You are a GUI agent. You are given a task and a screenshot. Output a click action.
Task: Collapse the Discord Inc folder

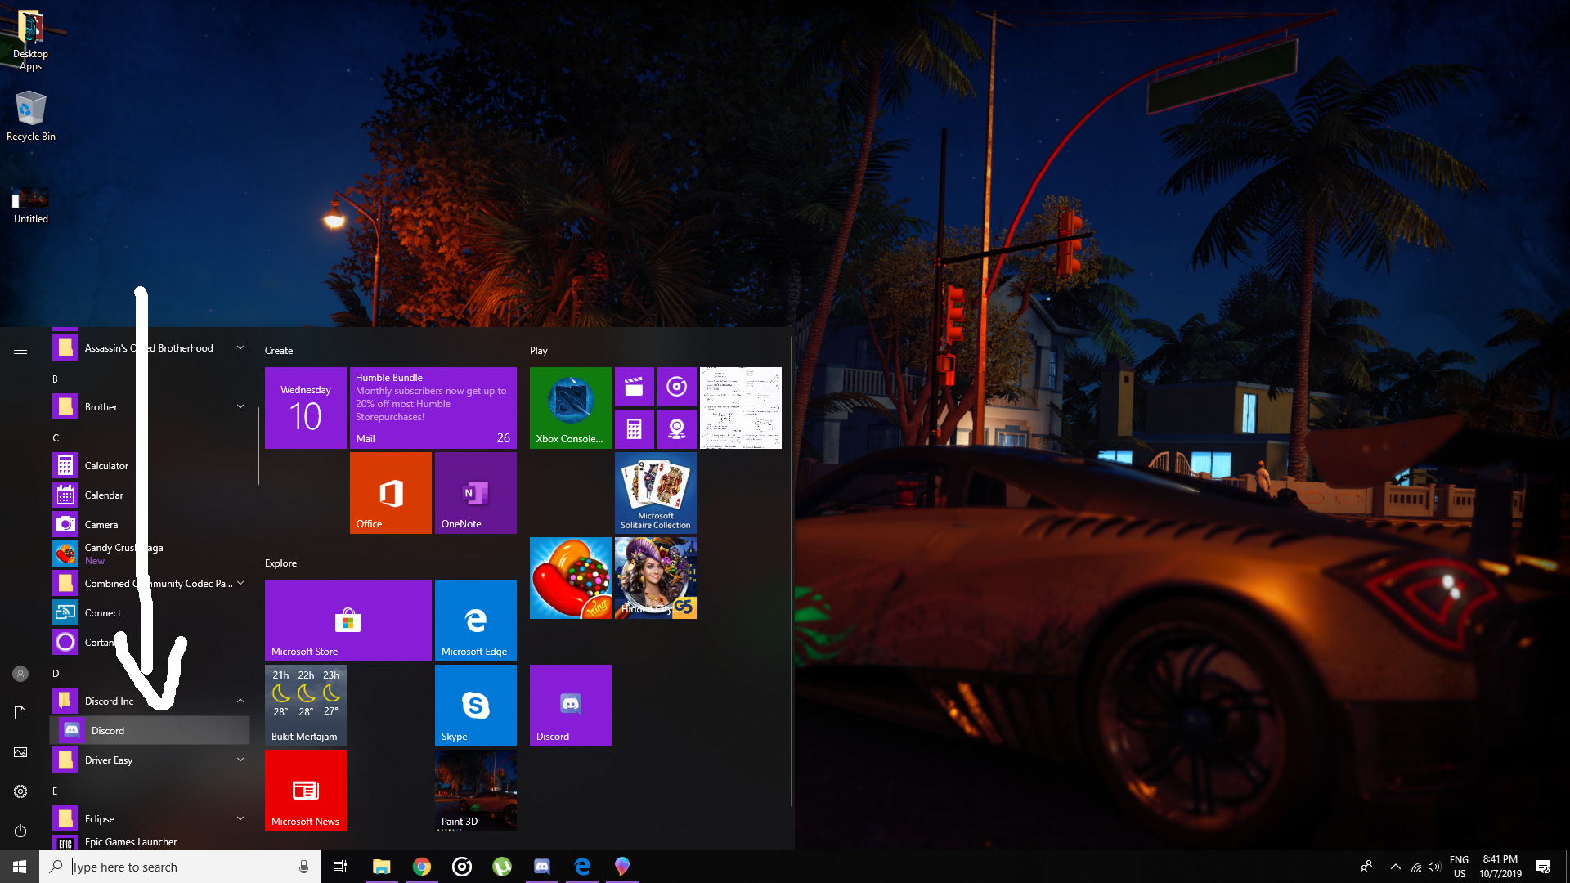(150, 701)
